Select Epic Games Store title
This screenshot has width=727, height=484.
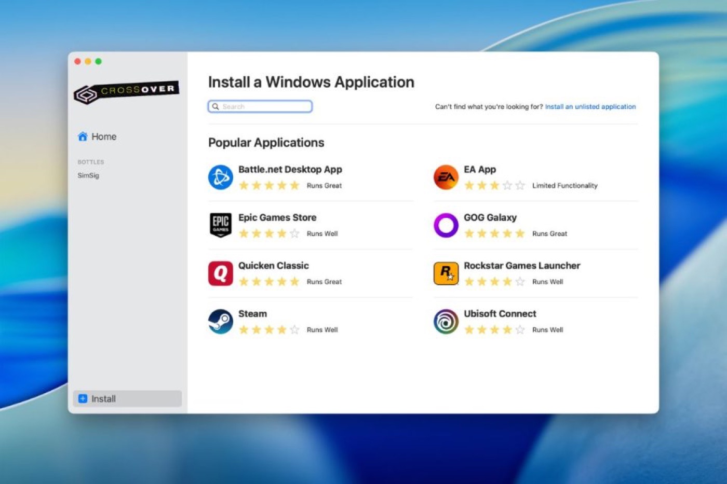point(277,217)
